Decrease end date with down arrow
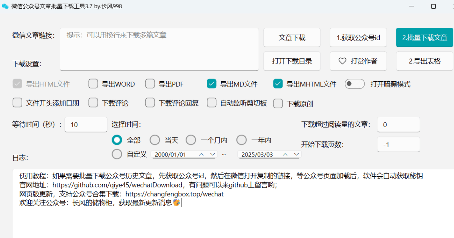Viewport: 454px width, 238px height. pos(296,154)
